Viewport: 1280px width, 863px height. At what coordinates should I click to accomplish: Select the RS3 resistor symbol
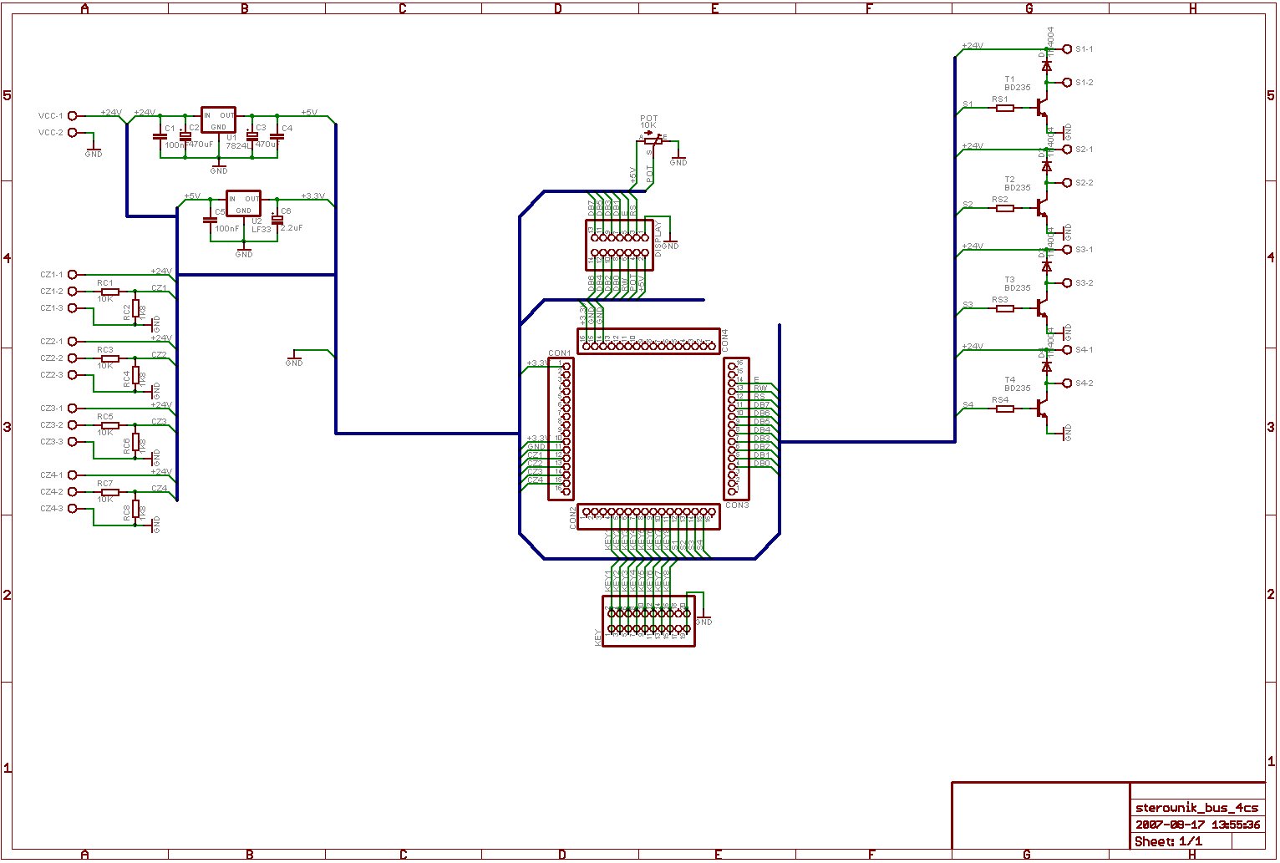click(x=1004, y=308)
